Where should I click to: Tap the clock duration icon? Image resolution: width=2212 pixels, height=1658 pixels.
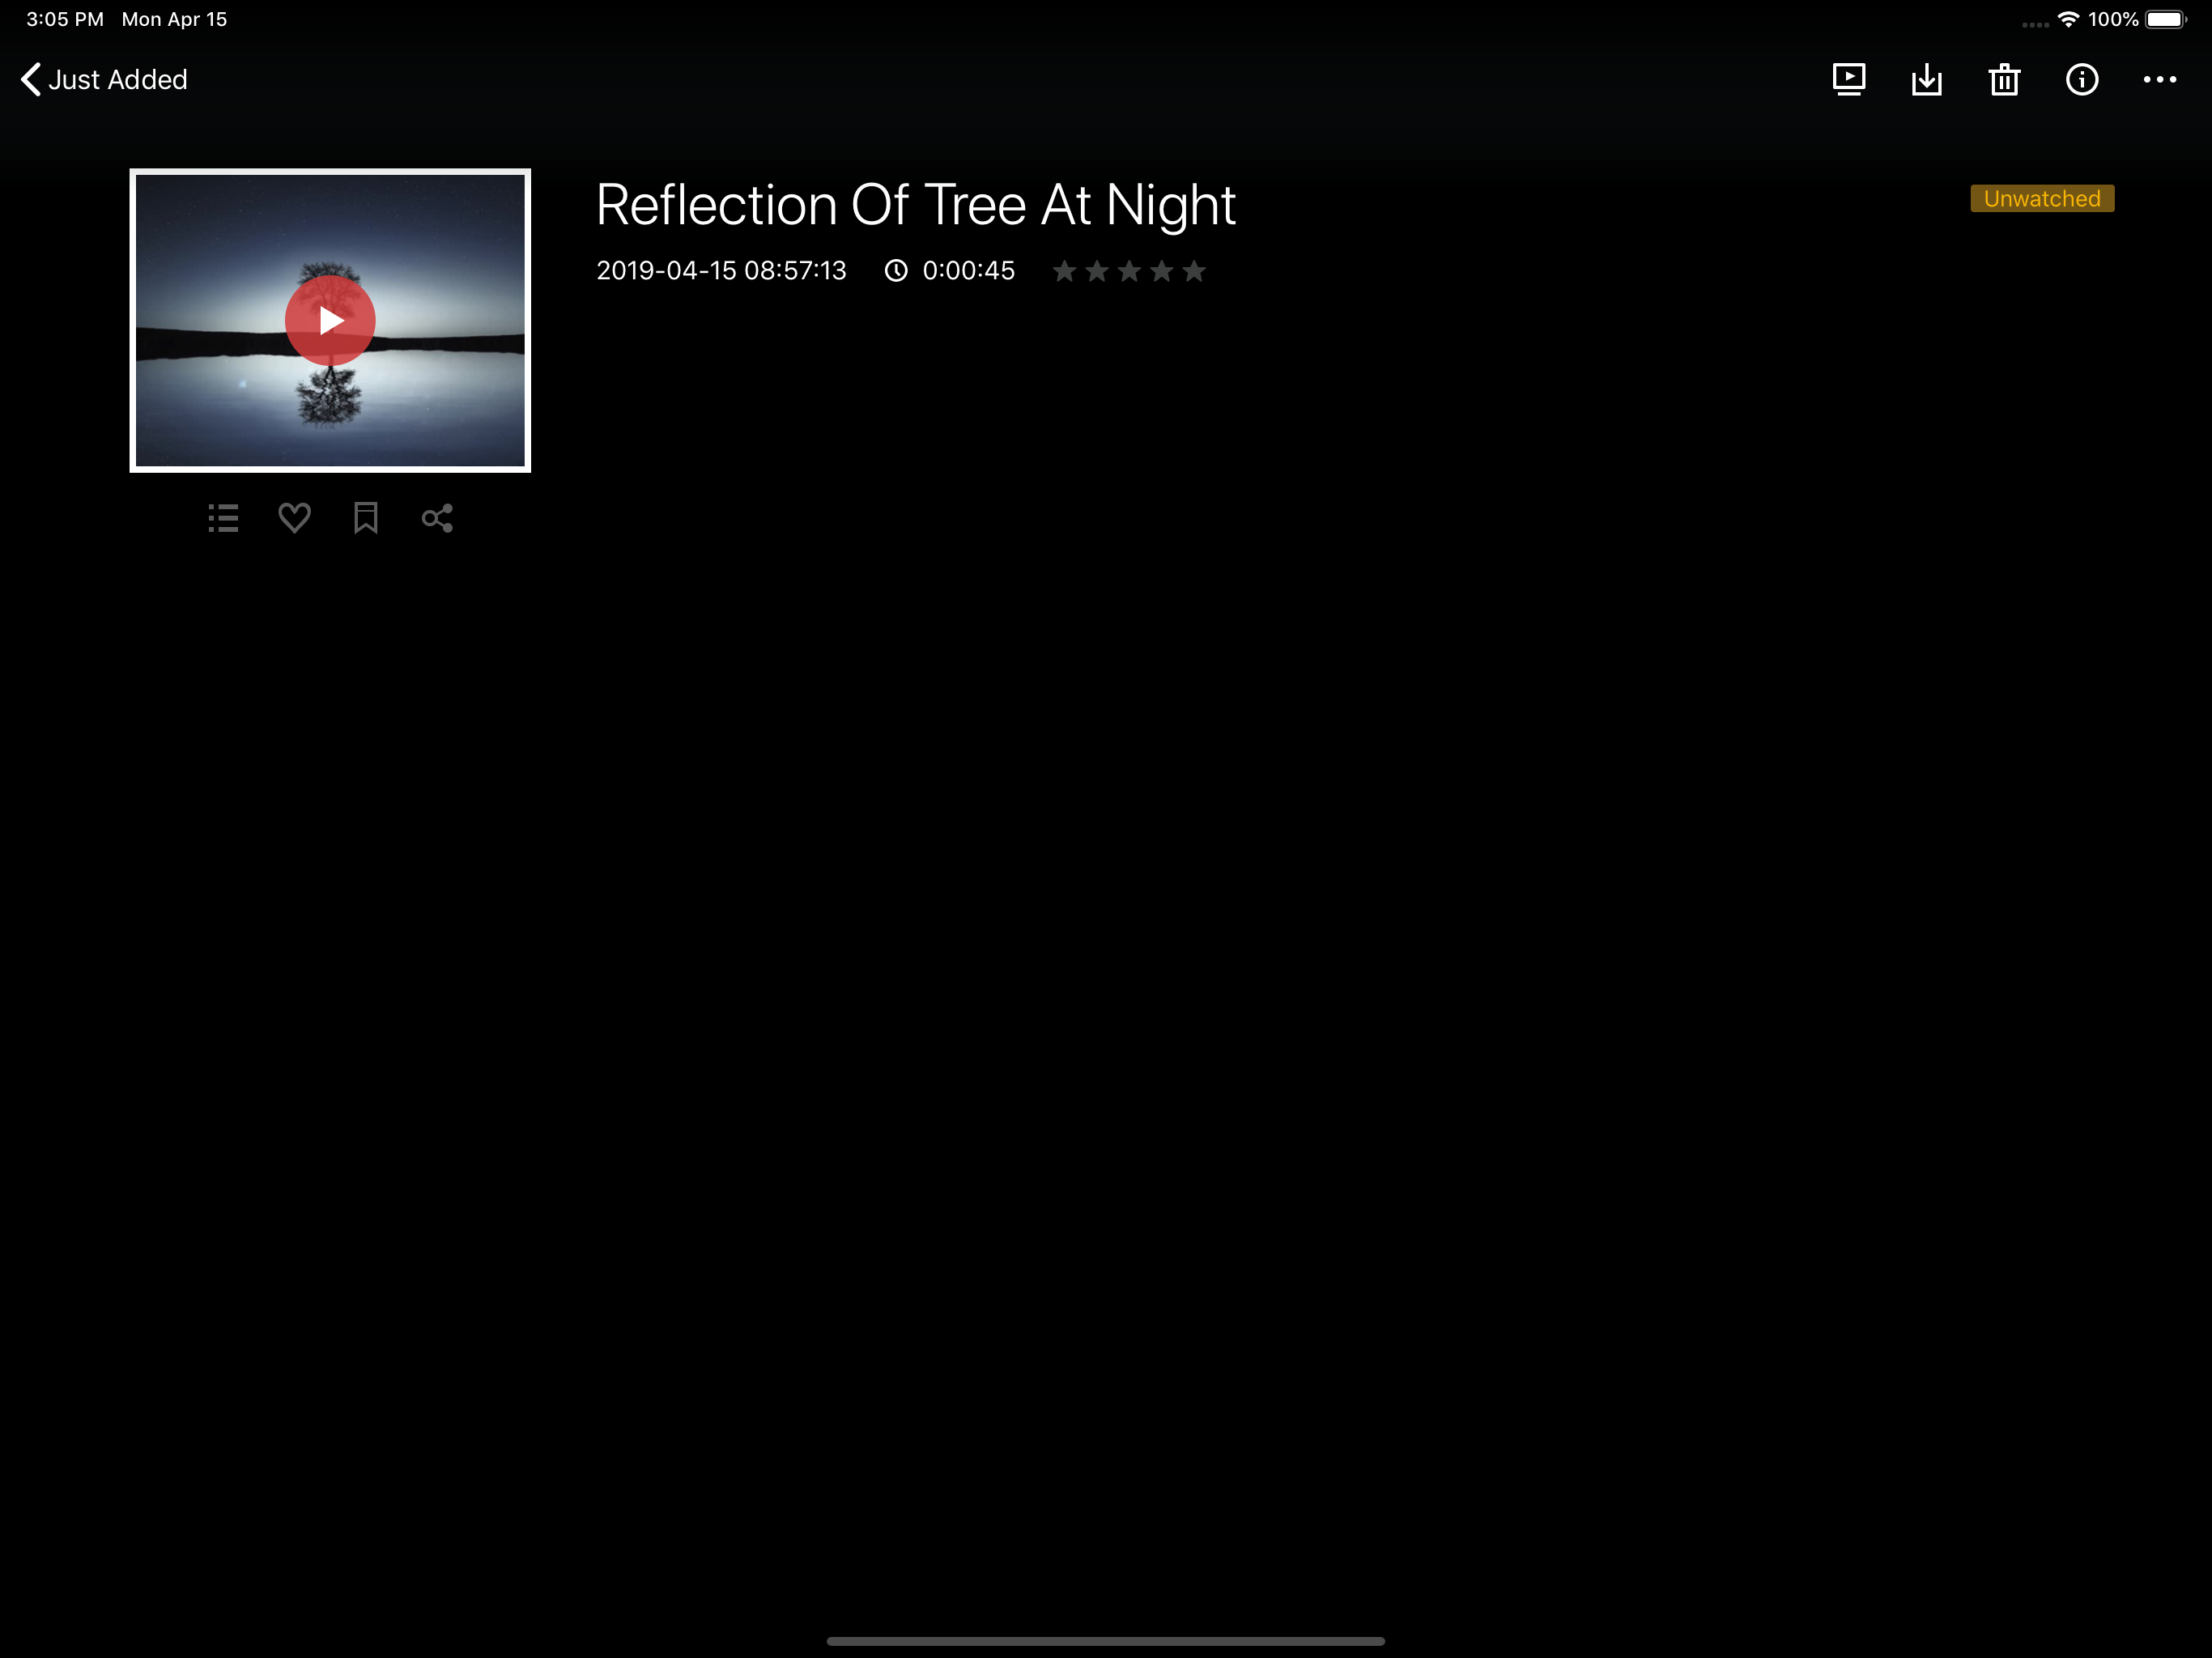coord(896,271)
